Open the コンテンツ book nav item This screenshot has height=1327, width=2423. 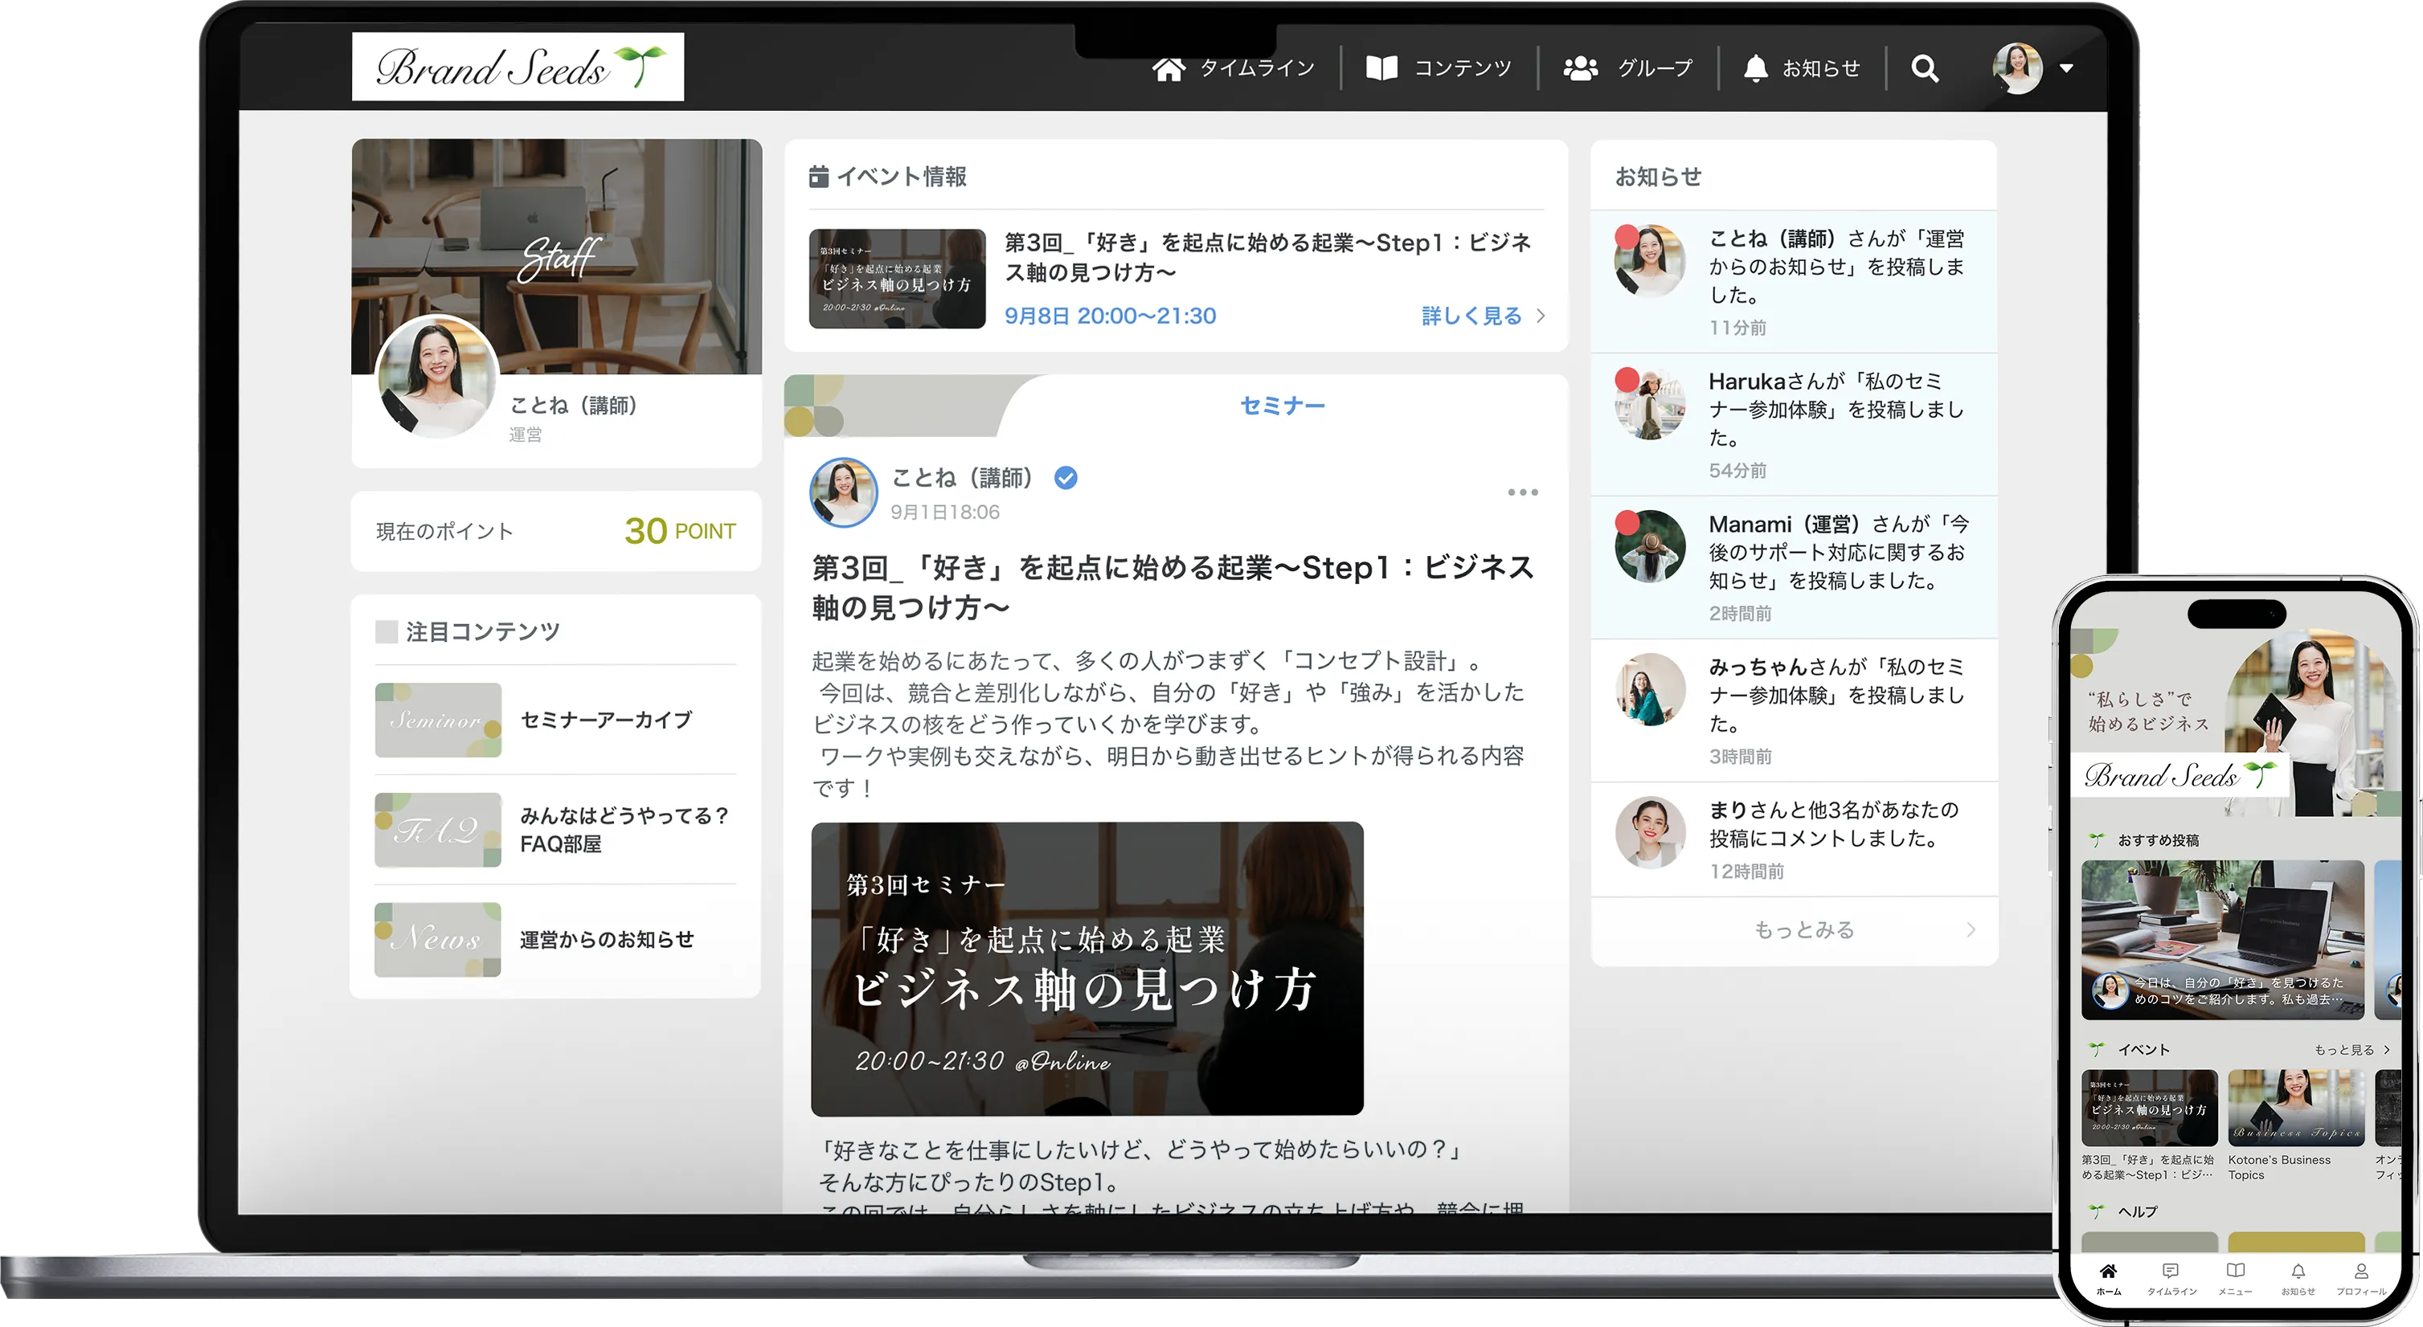coord(1439,68)
